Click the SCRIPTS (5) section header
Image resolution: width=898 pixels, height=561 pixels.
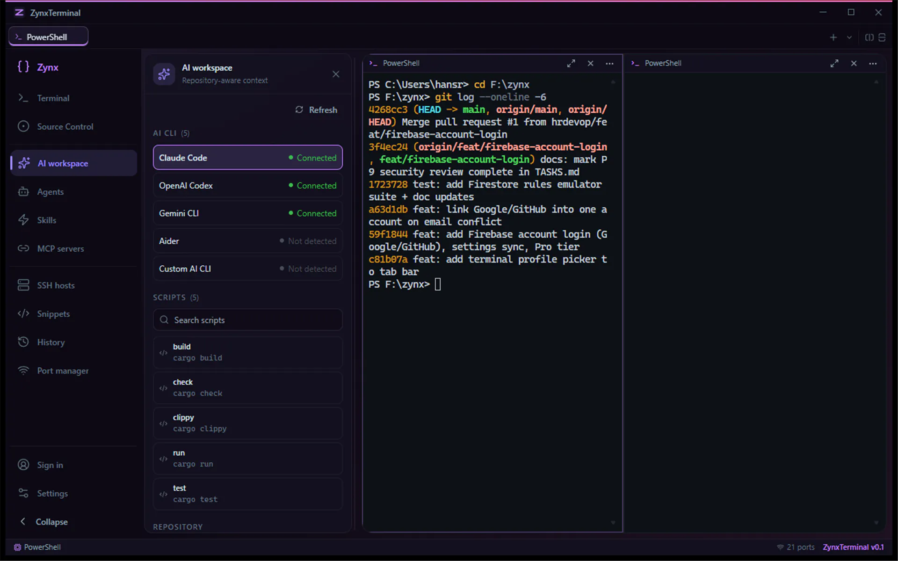[176, 298]
